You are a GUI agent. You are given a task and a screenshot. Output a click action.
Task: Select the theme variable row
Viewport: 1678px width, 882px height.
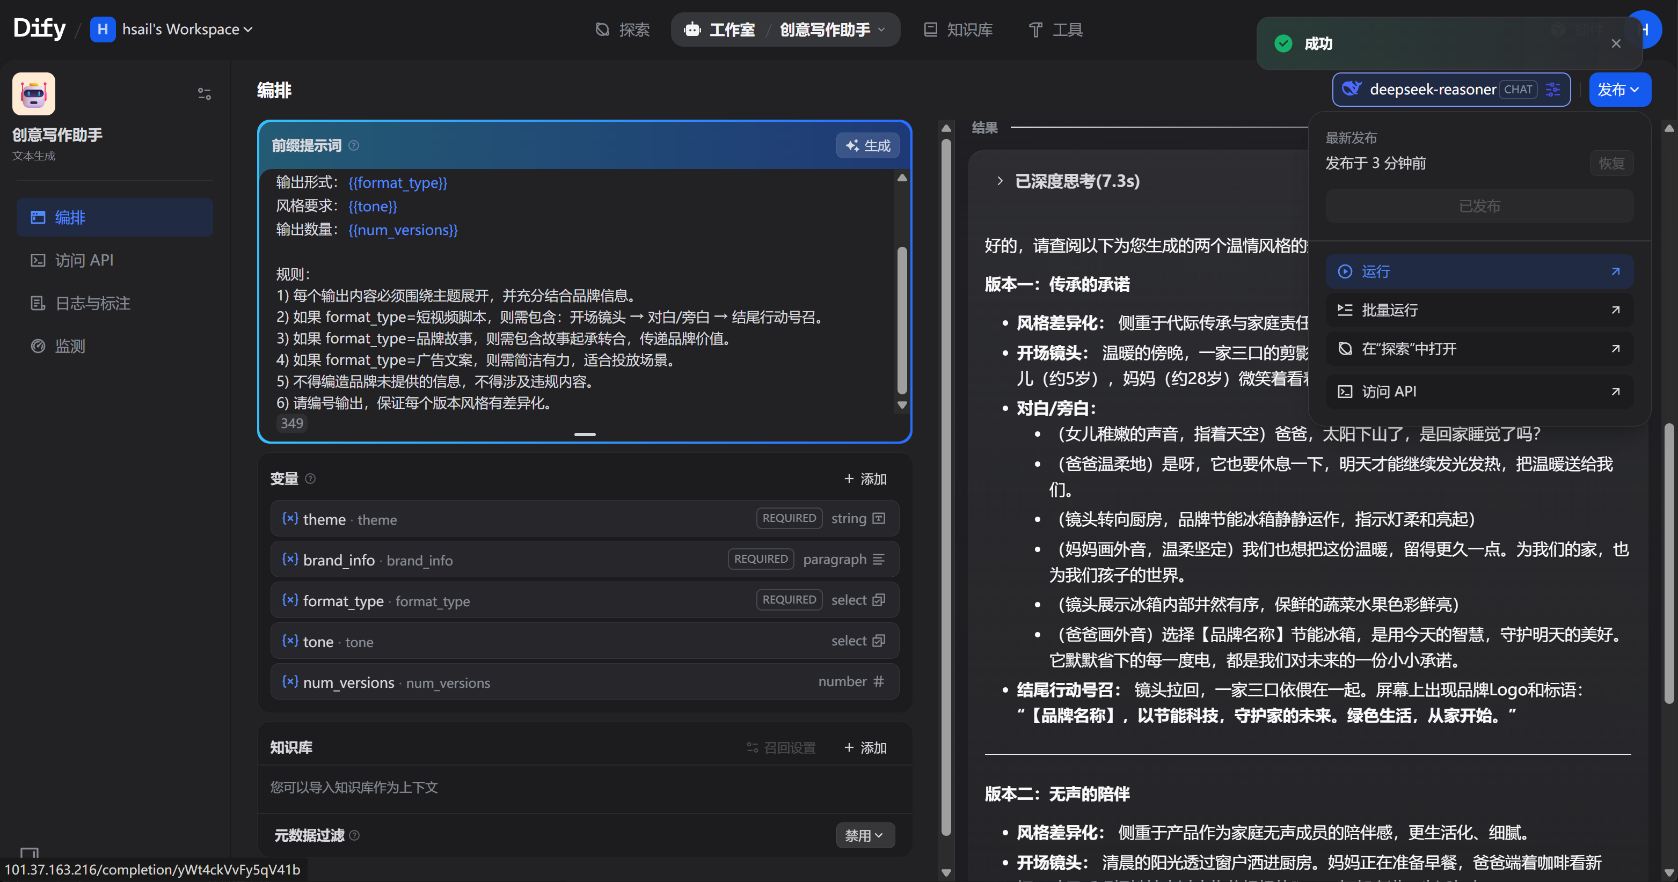[585, 518]
